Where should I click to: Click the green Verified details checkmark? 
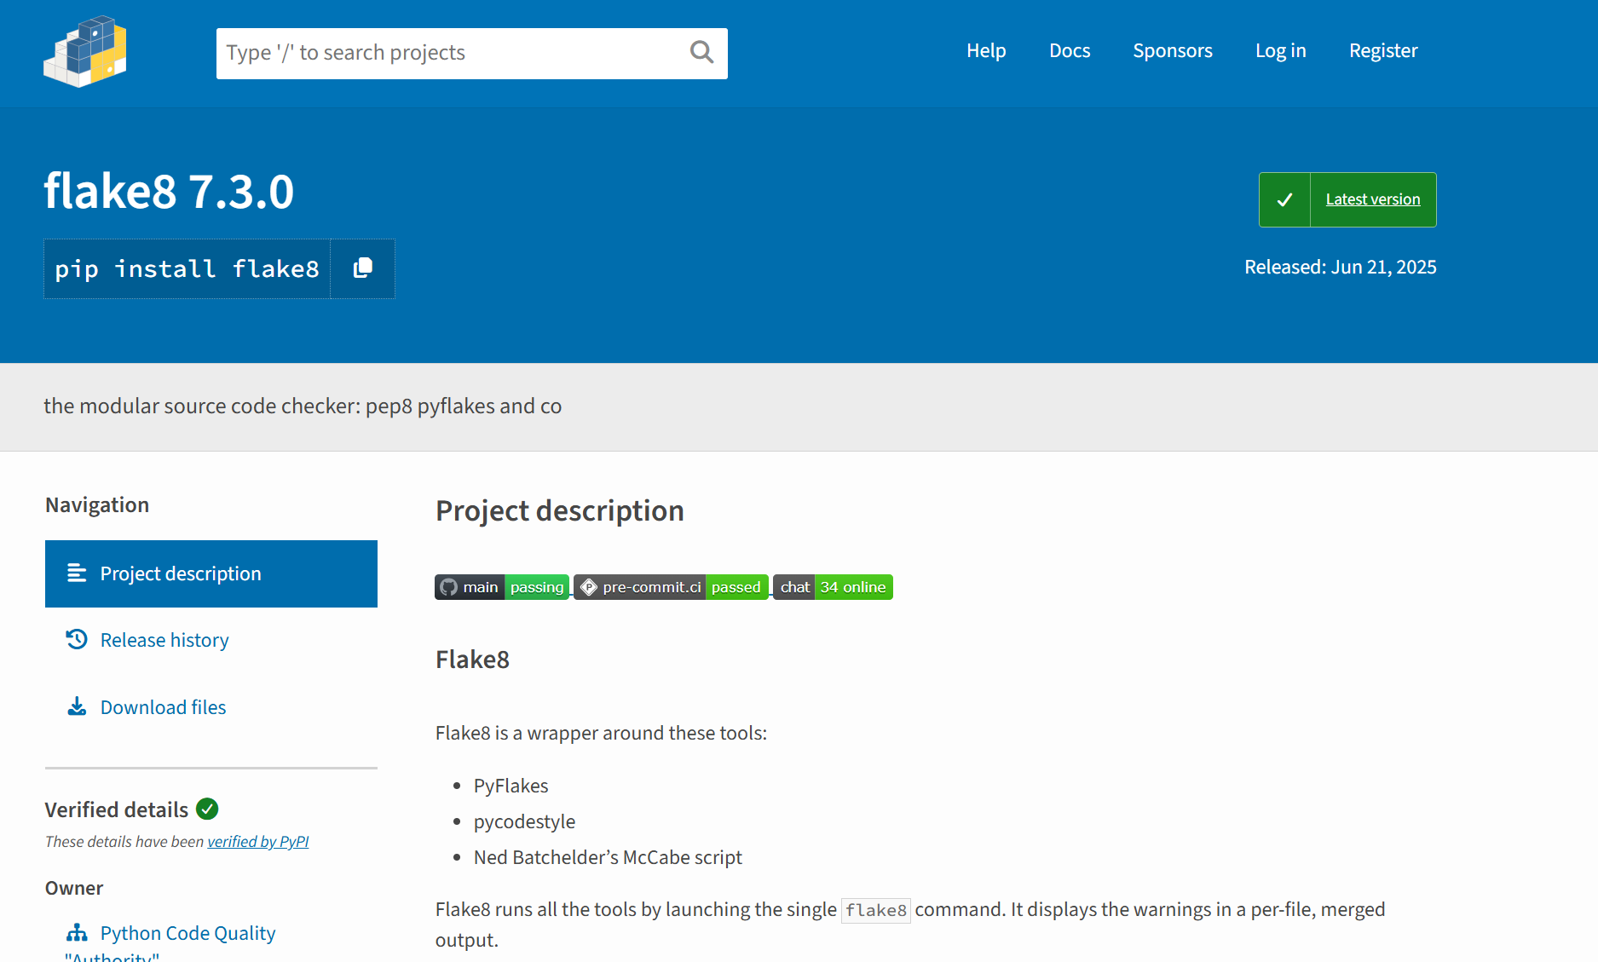click(207, 809)
